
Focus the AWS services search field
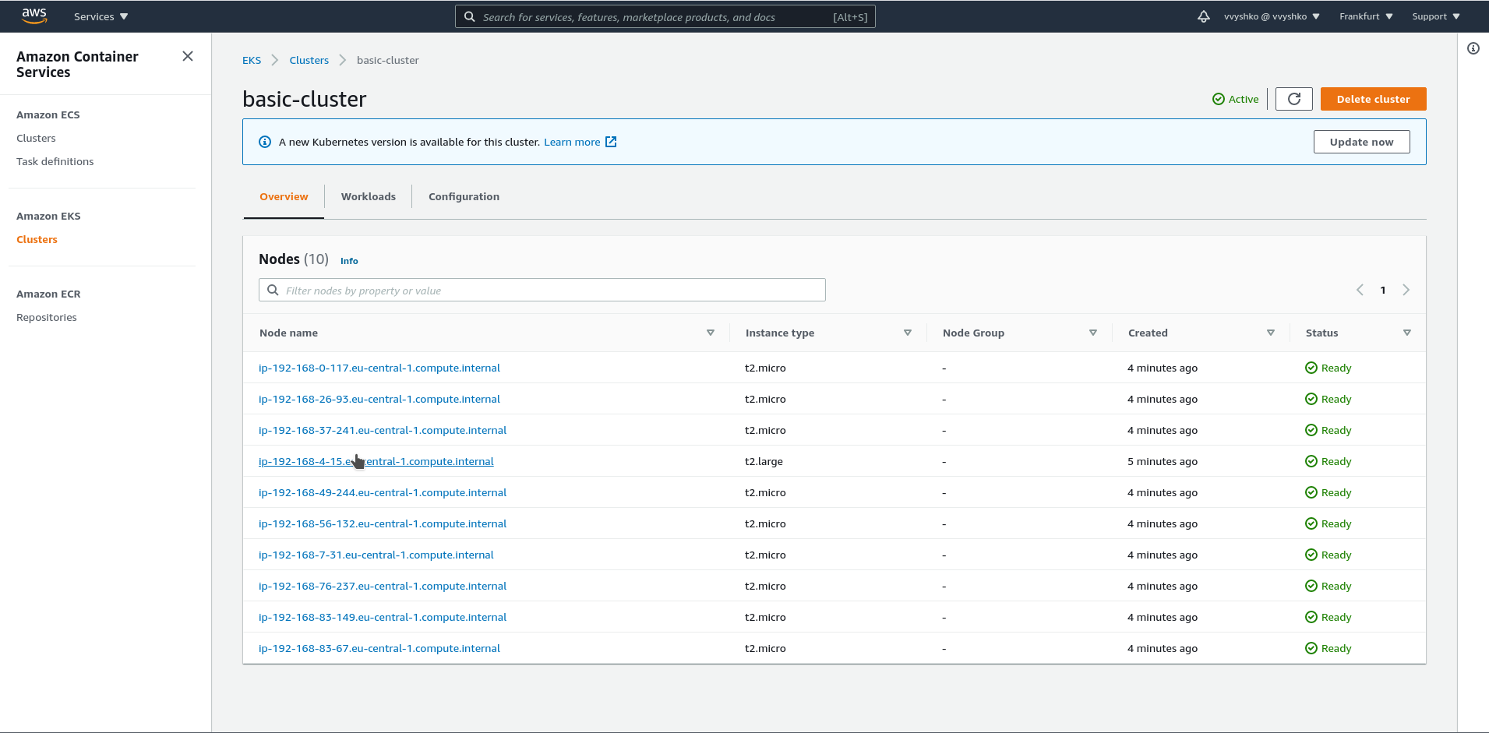665,16
